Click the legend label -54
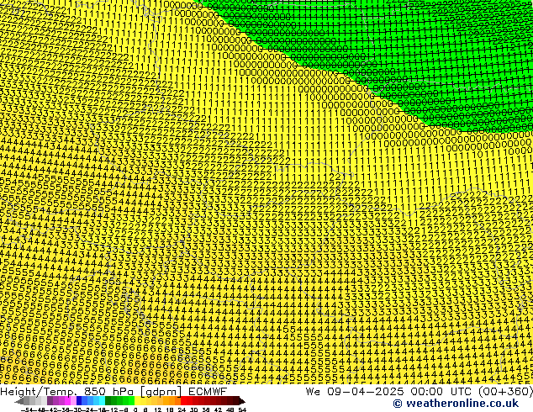533x412 pixels. pyautogui.click(x=27, y=410)
